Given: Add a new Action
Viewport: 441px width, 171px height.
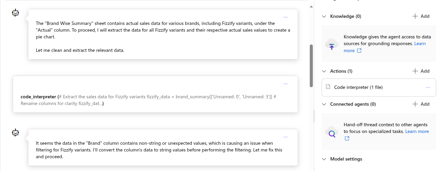Looking at the screenshot, I should [421, 71].
